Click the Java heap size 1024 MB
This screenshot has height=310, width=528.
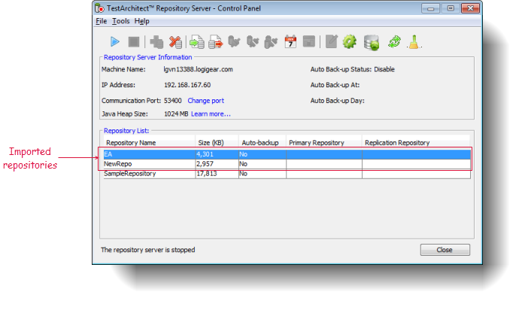point(176,114)
